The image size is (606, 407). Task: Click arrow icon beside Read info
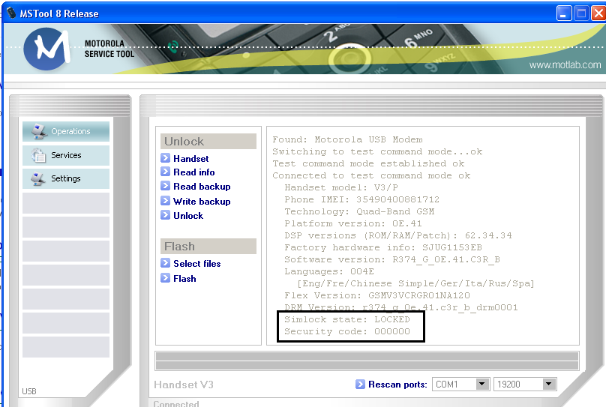(166, 172)
